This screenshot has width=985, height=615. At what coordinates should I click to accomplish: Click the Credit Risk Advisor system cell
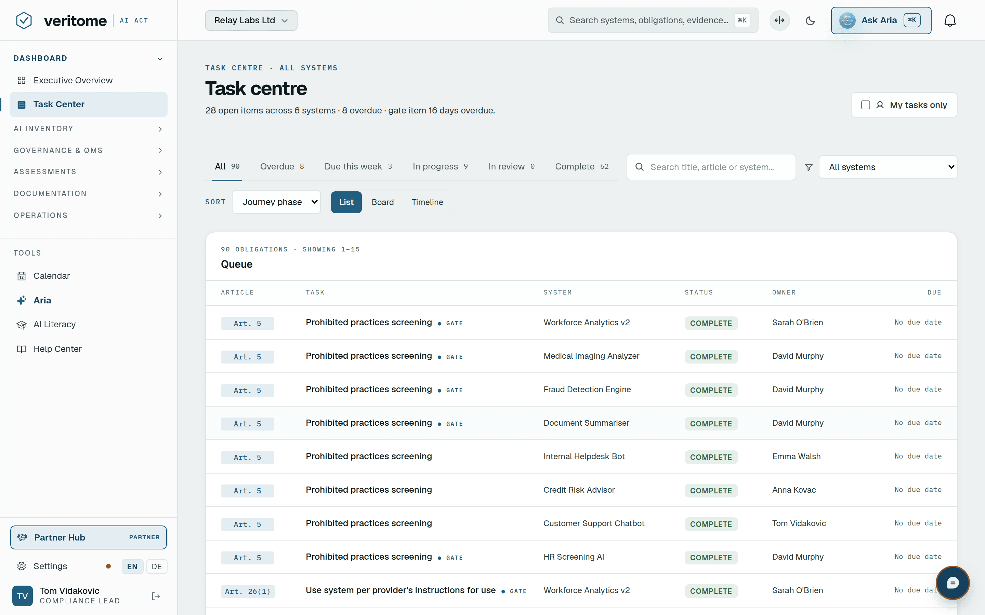point(579,490)
